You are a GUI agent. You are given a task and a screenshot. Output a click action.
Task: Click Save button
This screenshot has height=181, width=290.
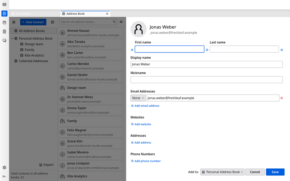click(275, 172)
